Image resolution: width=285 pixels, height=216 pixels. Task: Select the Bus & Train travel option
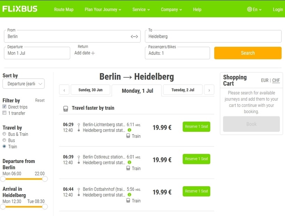tap(5, 134)
